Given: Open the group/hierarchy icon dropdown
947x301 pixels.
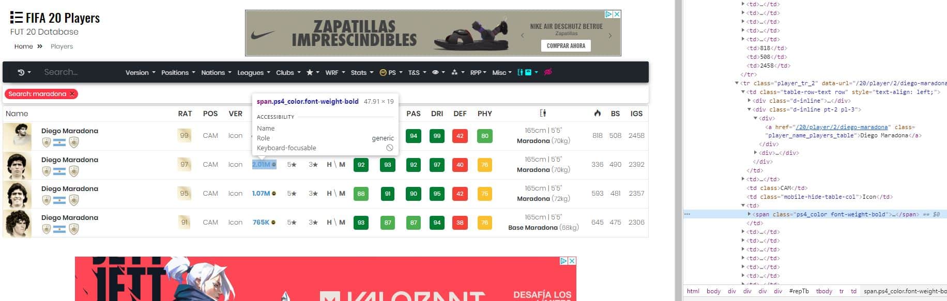Looking at the screenshot, I should (457, 72).
